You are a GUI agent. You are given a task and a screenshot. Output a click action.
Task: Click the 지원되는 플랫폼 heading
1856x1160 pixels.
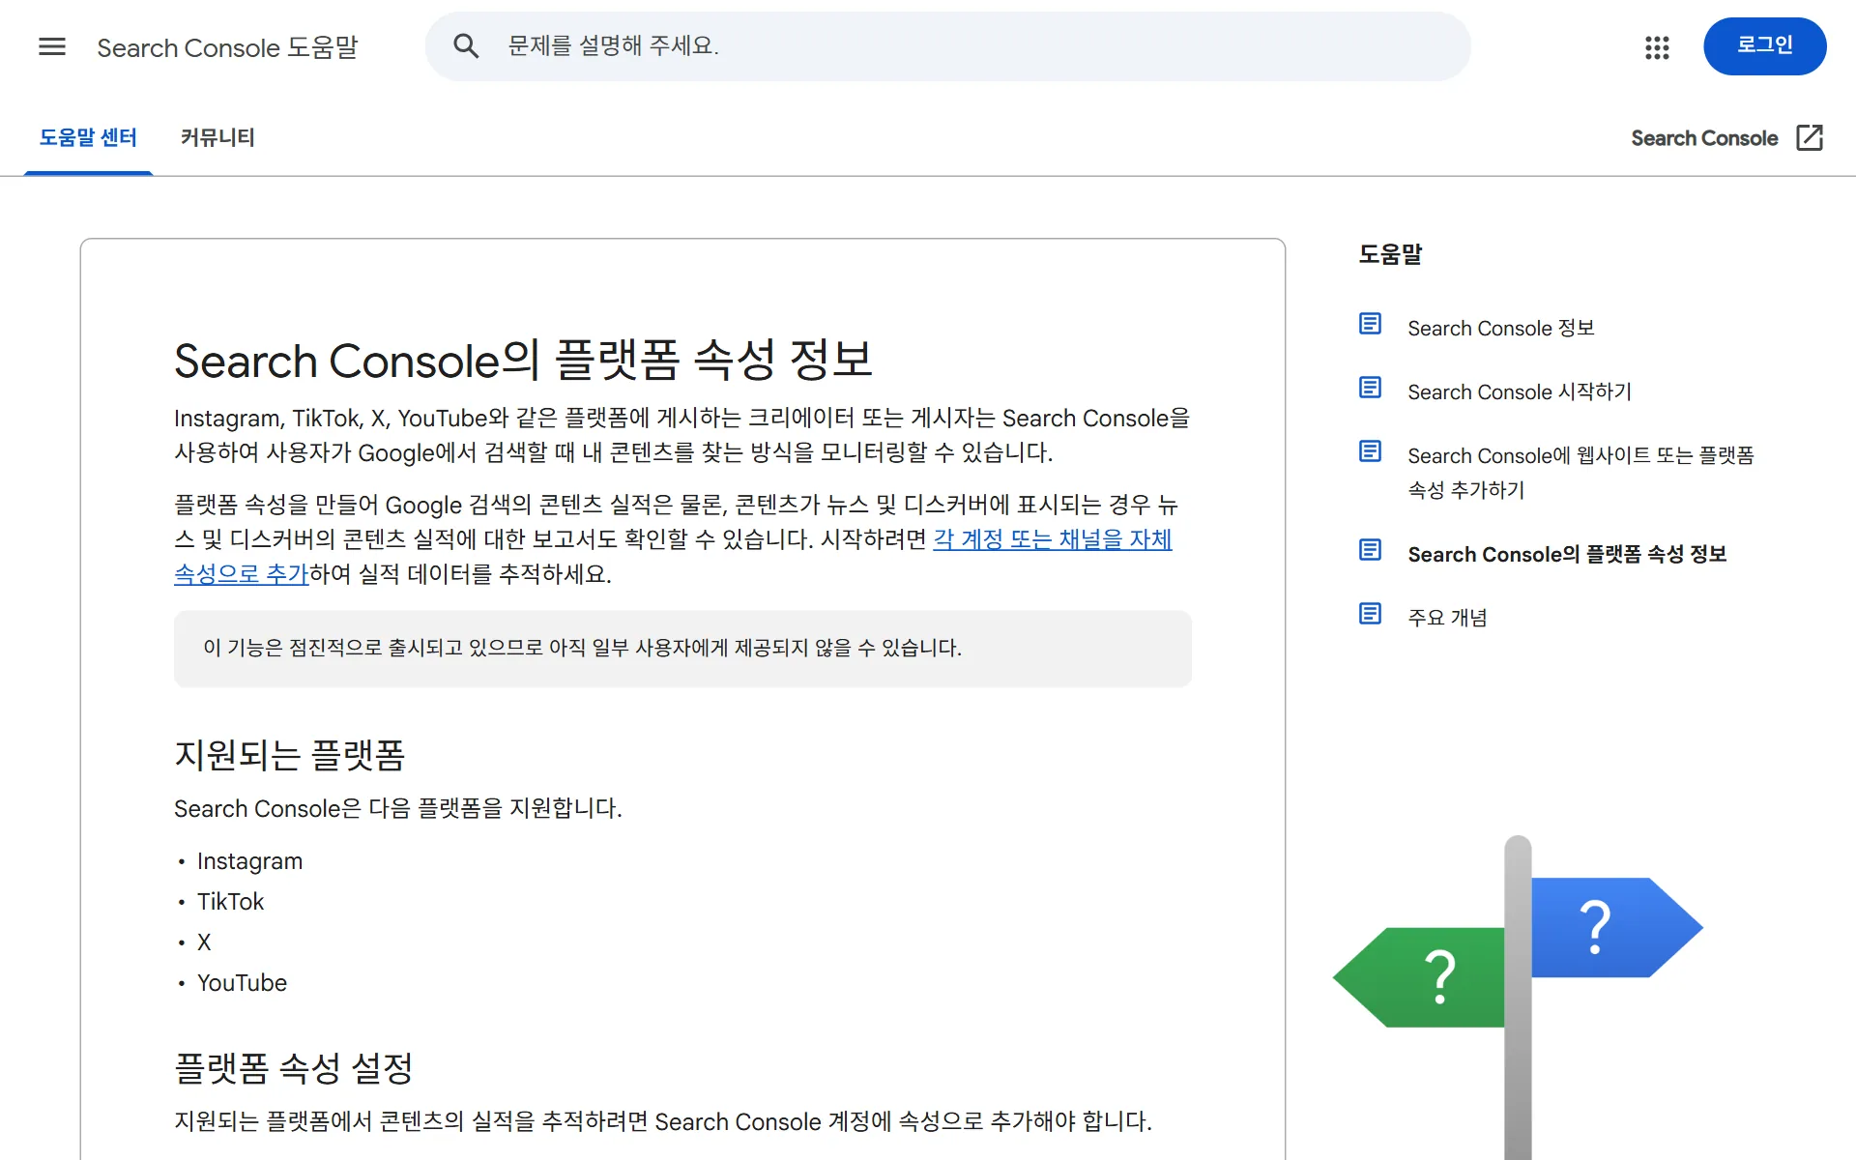pos(289,755)
